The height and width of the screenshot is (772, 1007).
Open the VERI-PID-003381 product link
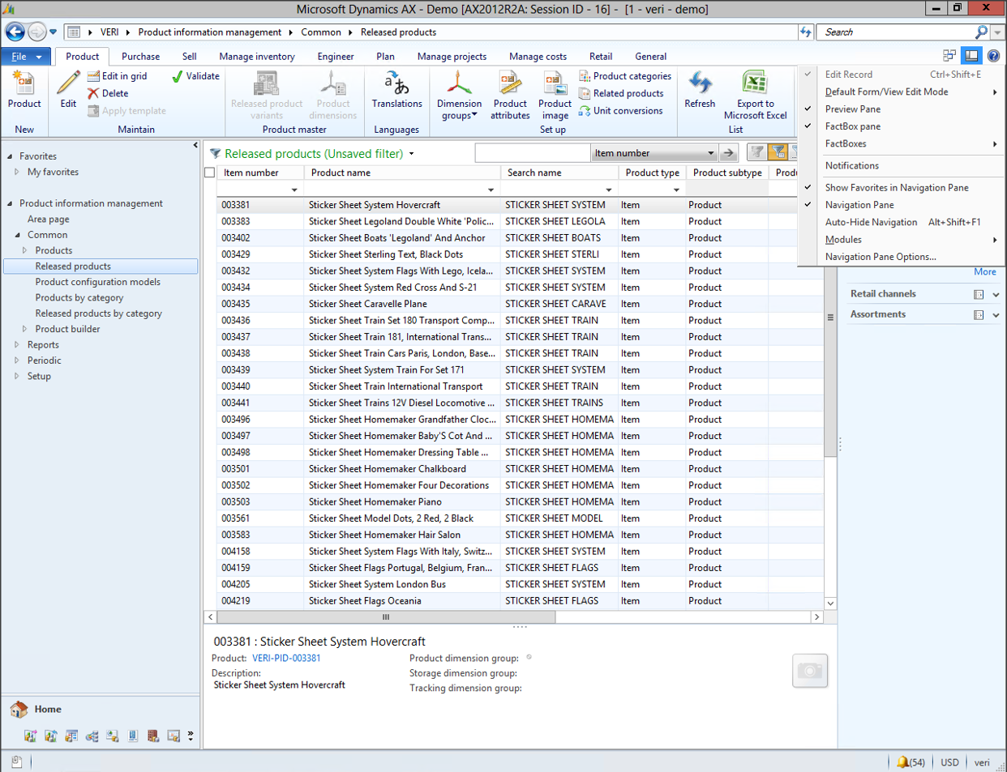(285, 658)
